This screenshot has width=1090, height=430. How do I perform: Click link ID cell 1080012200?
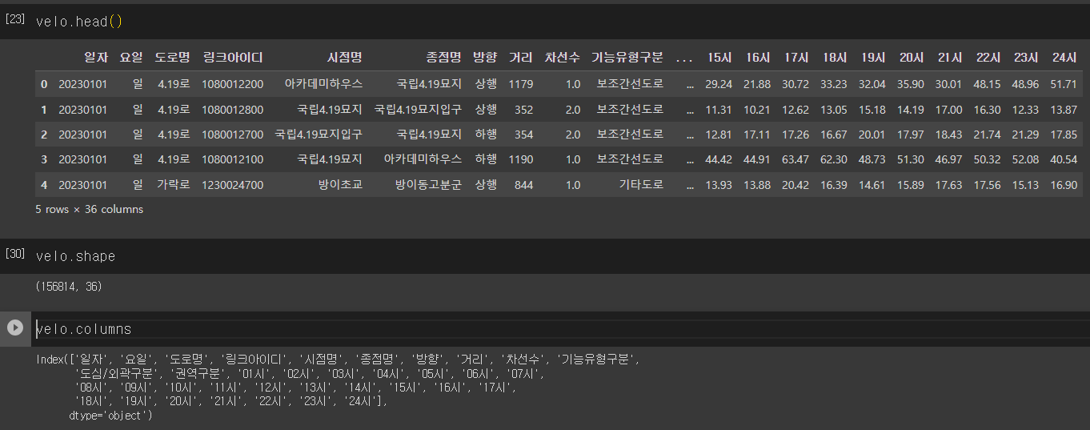coord(233,84)
